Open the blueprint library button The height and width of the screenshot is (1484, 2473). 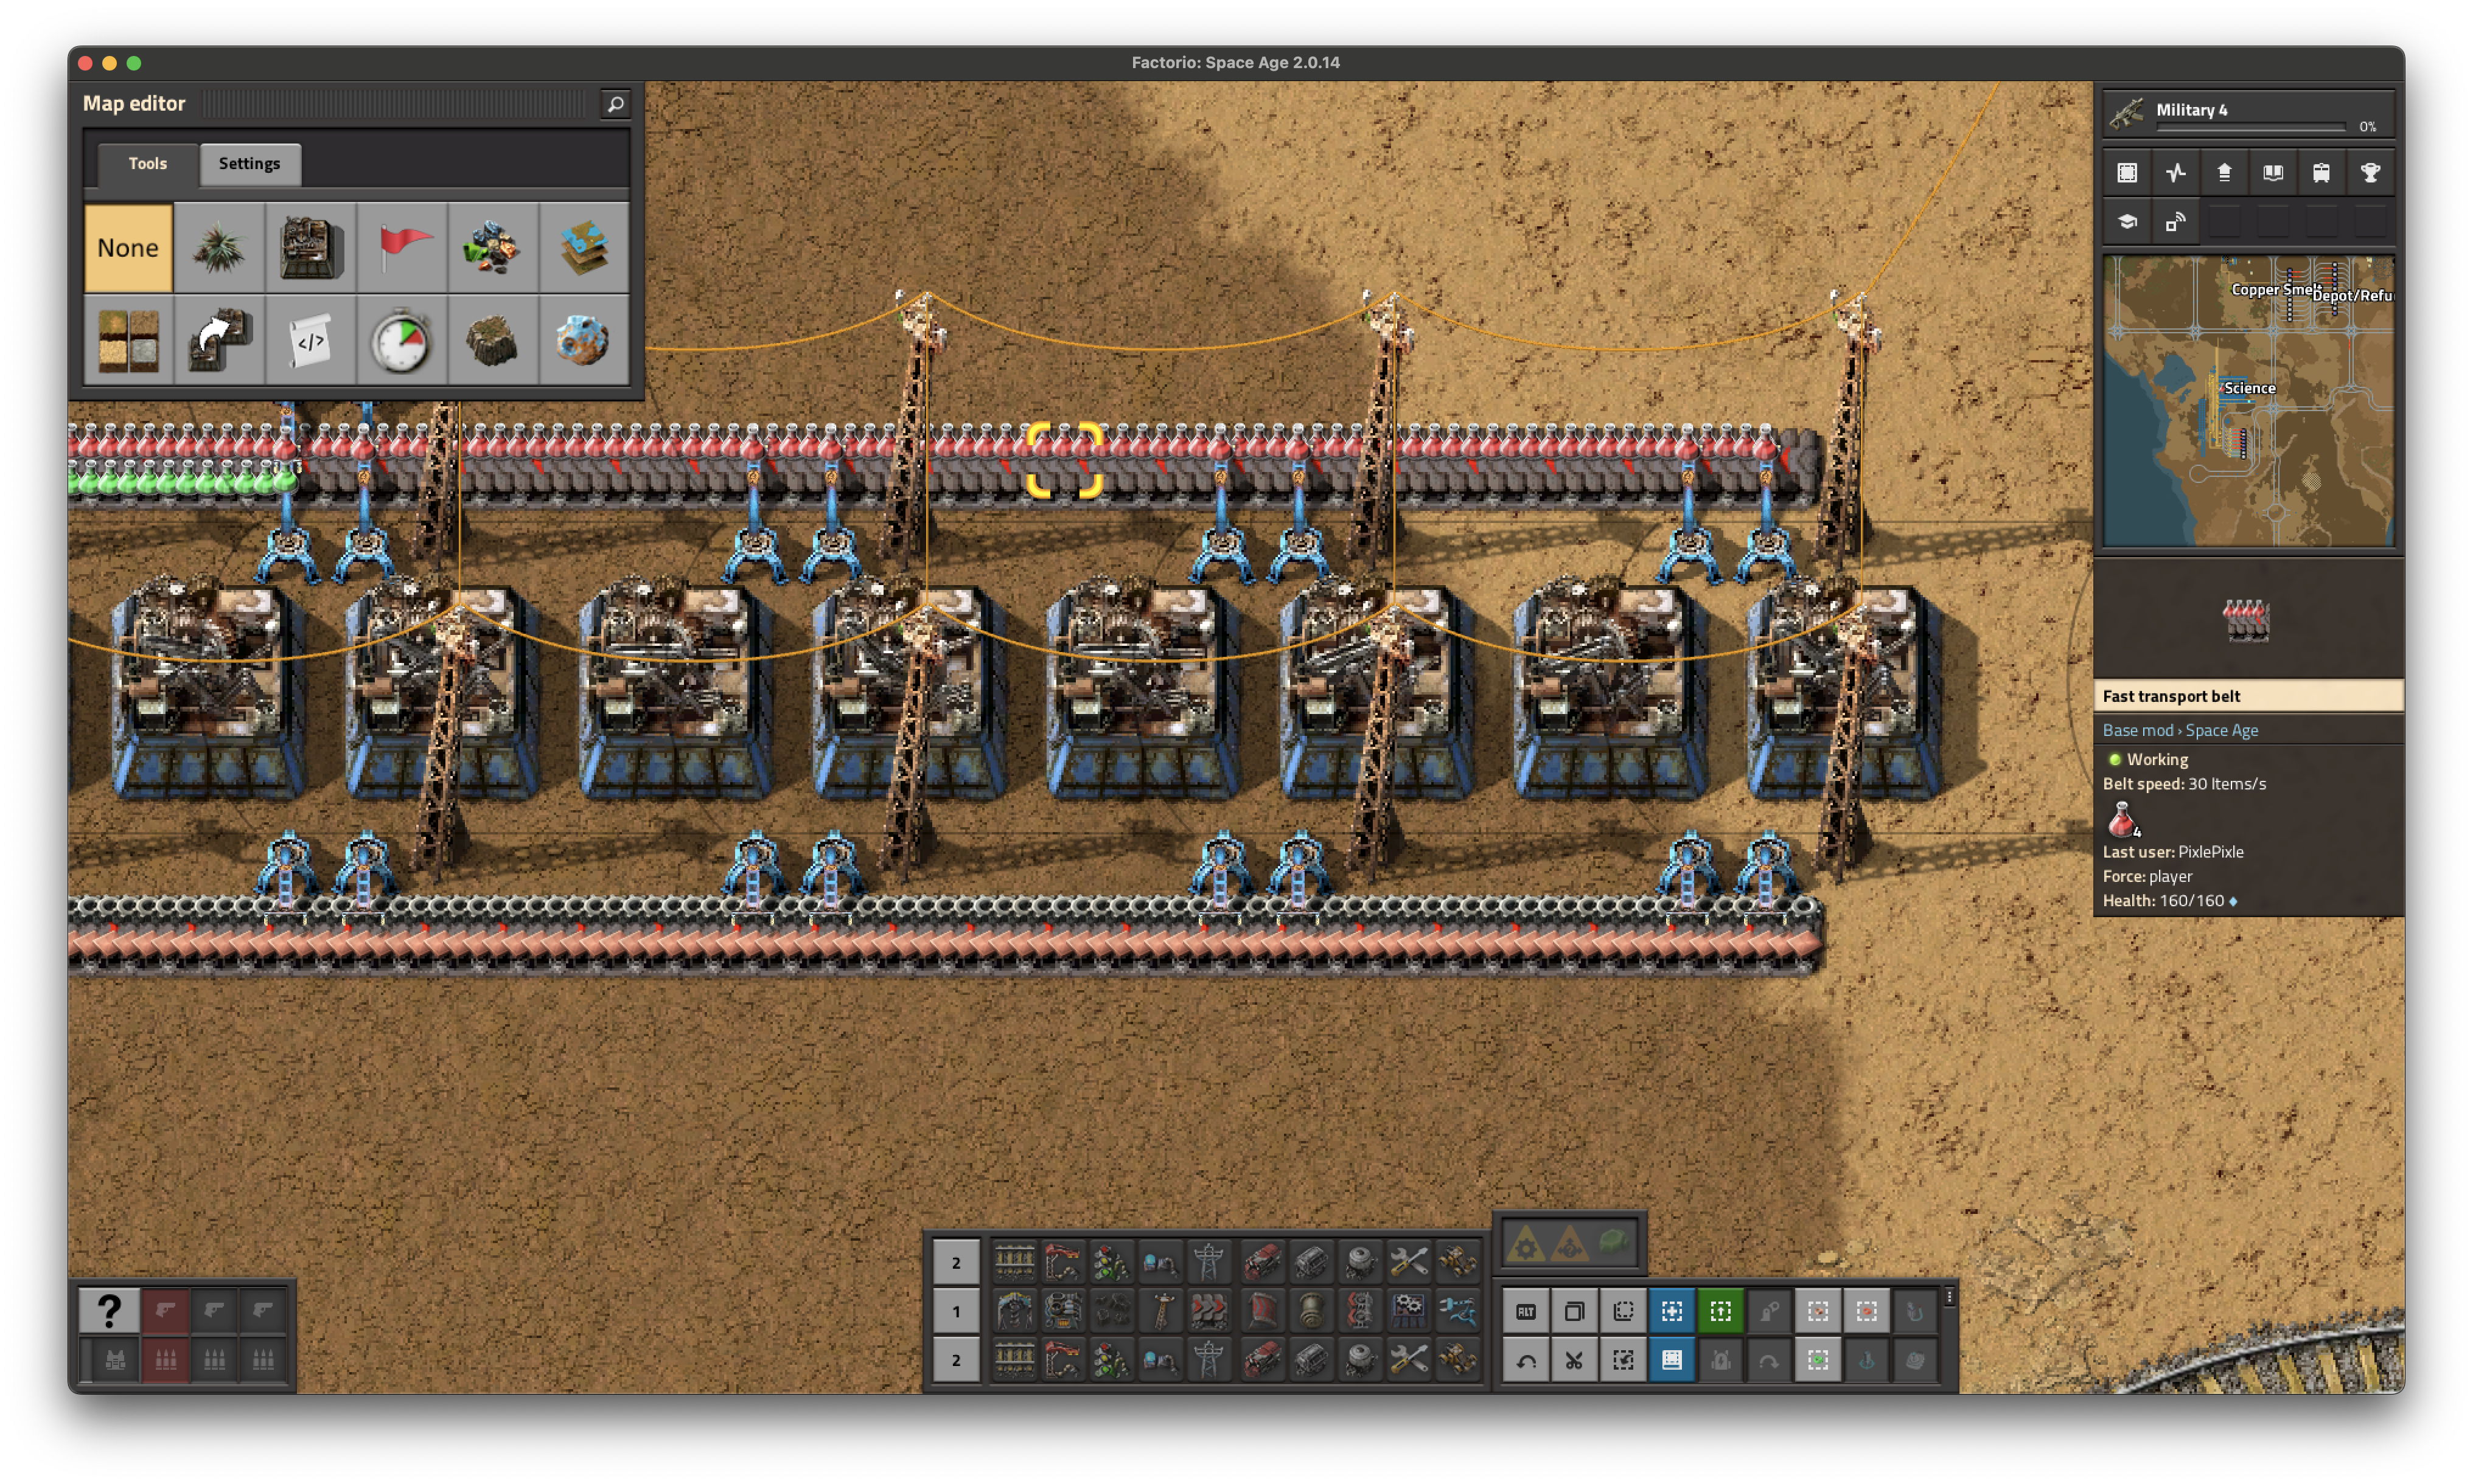click(2127, 173)
